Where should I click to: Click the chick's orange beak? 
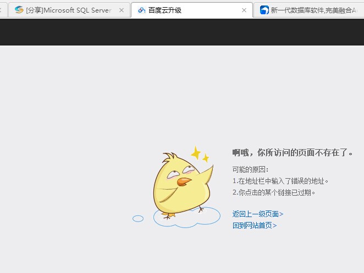[x=184, y=181]
